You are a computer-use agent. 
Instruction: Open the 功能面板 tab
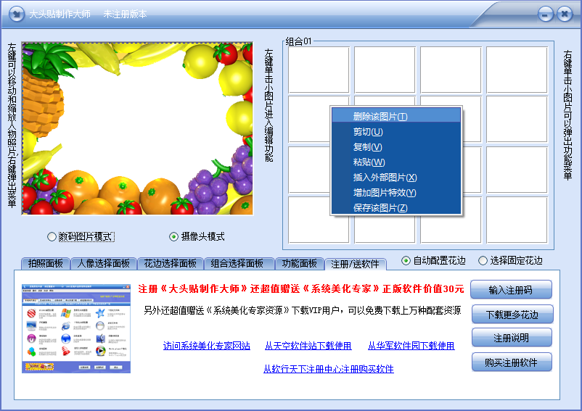pos(299,264)
